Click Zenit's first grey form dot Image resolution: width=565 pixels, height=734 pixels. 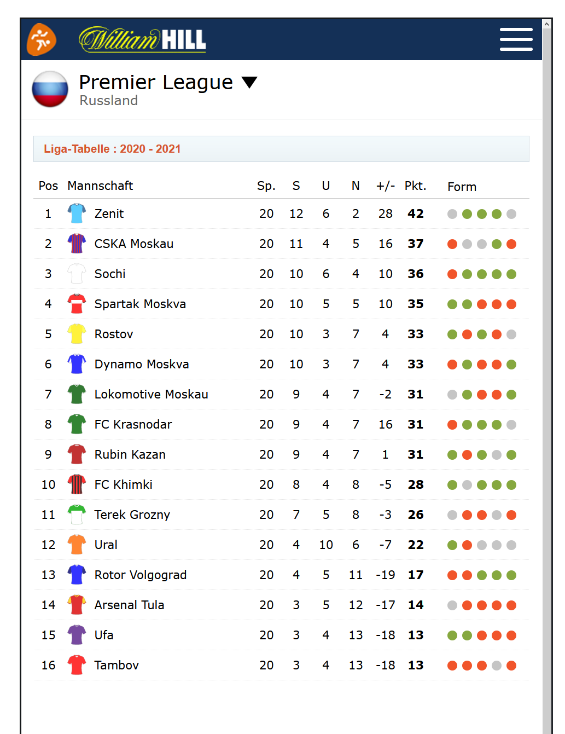(x=452, y=214)
